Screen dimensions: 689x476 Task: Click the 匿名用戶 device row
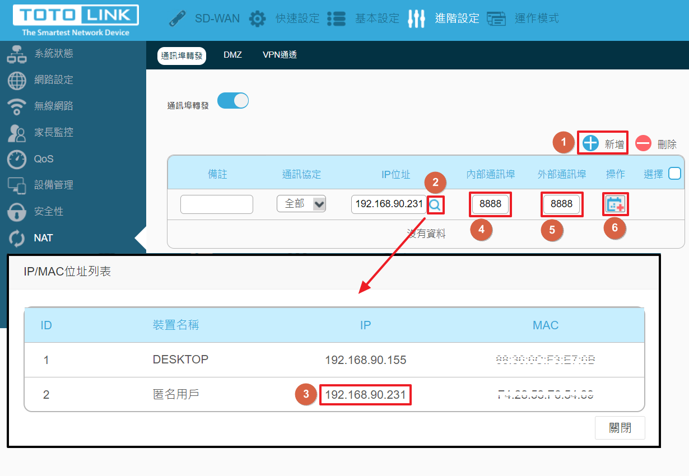coord(176,394)
